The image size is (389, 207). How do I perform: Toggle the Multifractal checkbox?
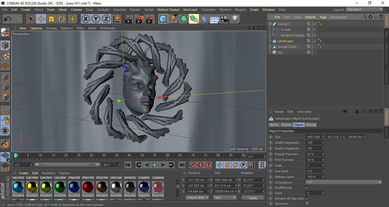tap(307, 188)
